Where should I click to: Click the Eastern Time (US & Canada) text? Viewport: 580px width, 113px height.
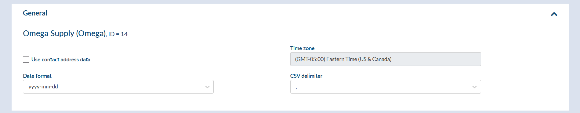[359, 59]
